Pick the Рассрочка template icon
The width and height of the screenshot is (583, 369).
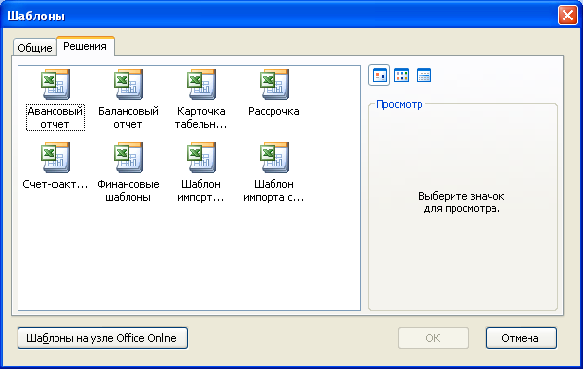[274, 85]
